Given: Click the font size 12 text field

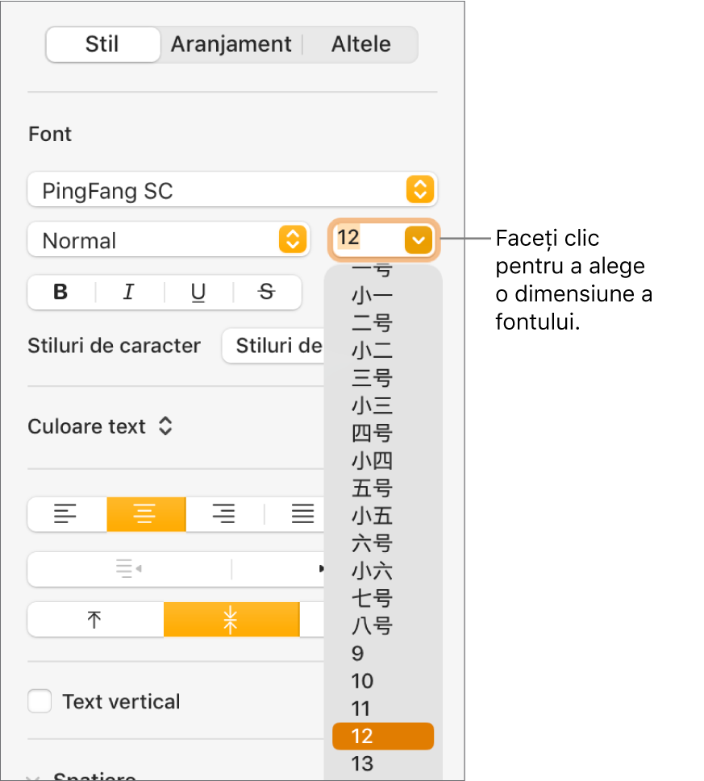Looking at the screenshot, I should pyautogui.click(x=369, y=238).
